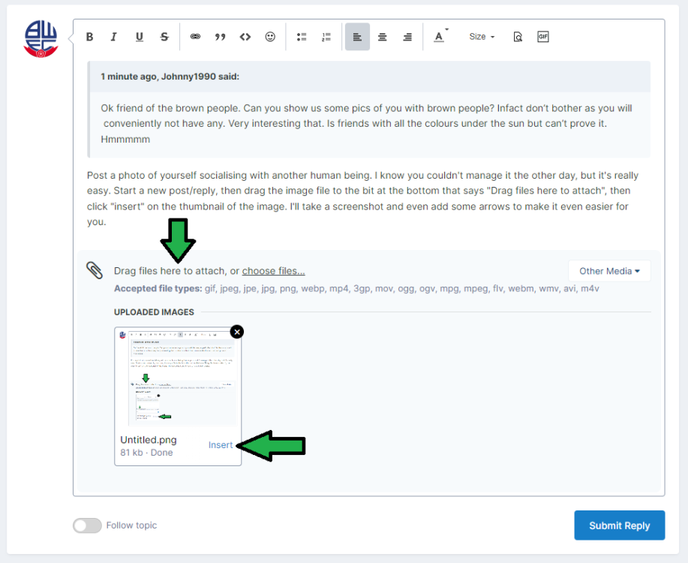Screen dimensions: 688x563
Task: Open the emoji picker
Action: point(270,37)
